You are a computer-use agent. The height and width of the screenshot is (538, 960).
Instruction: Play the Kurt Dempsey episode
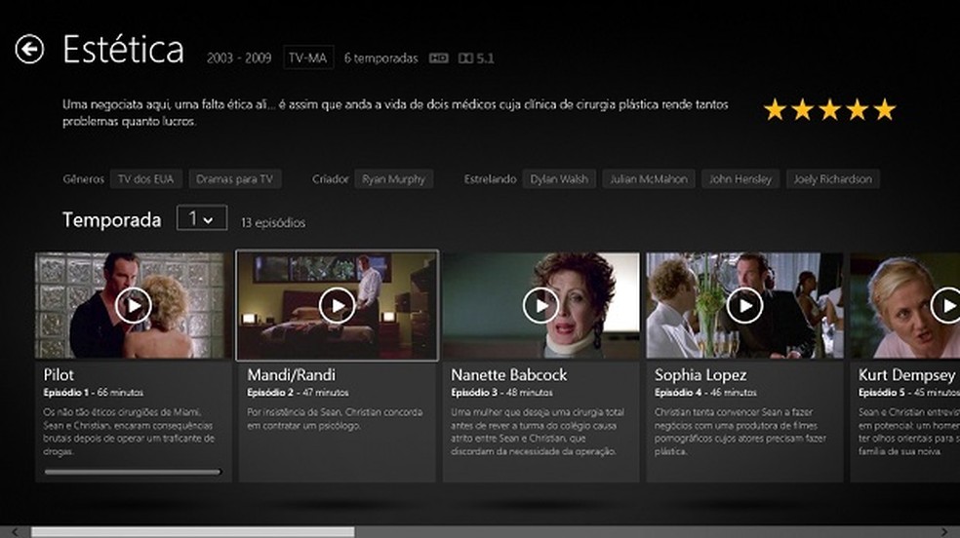[x=946, y=304]
